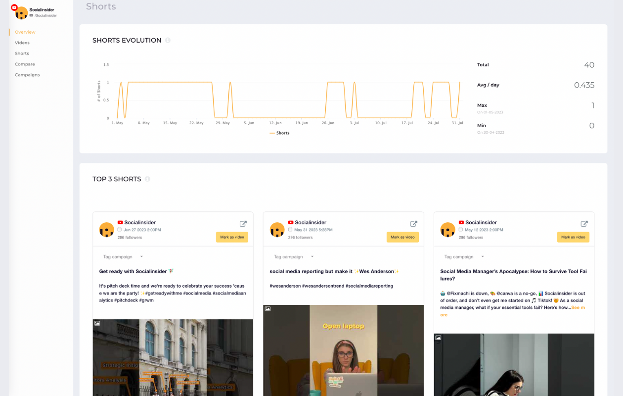
Task: Open the Overview section in sidebar
Action: point(25,32)
